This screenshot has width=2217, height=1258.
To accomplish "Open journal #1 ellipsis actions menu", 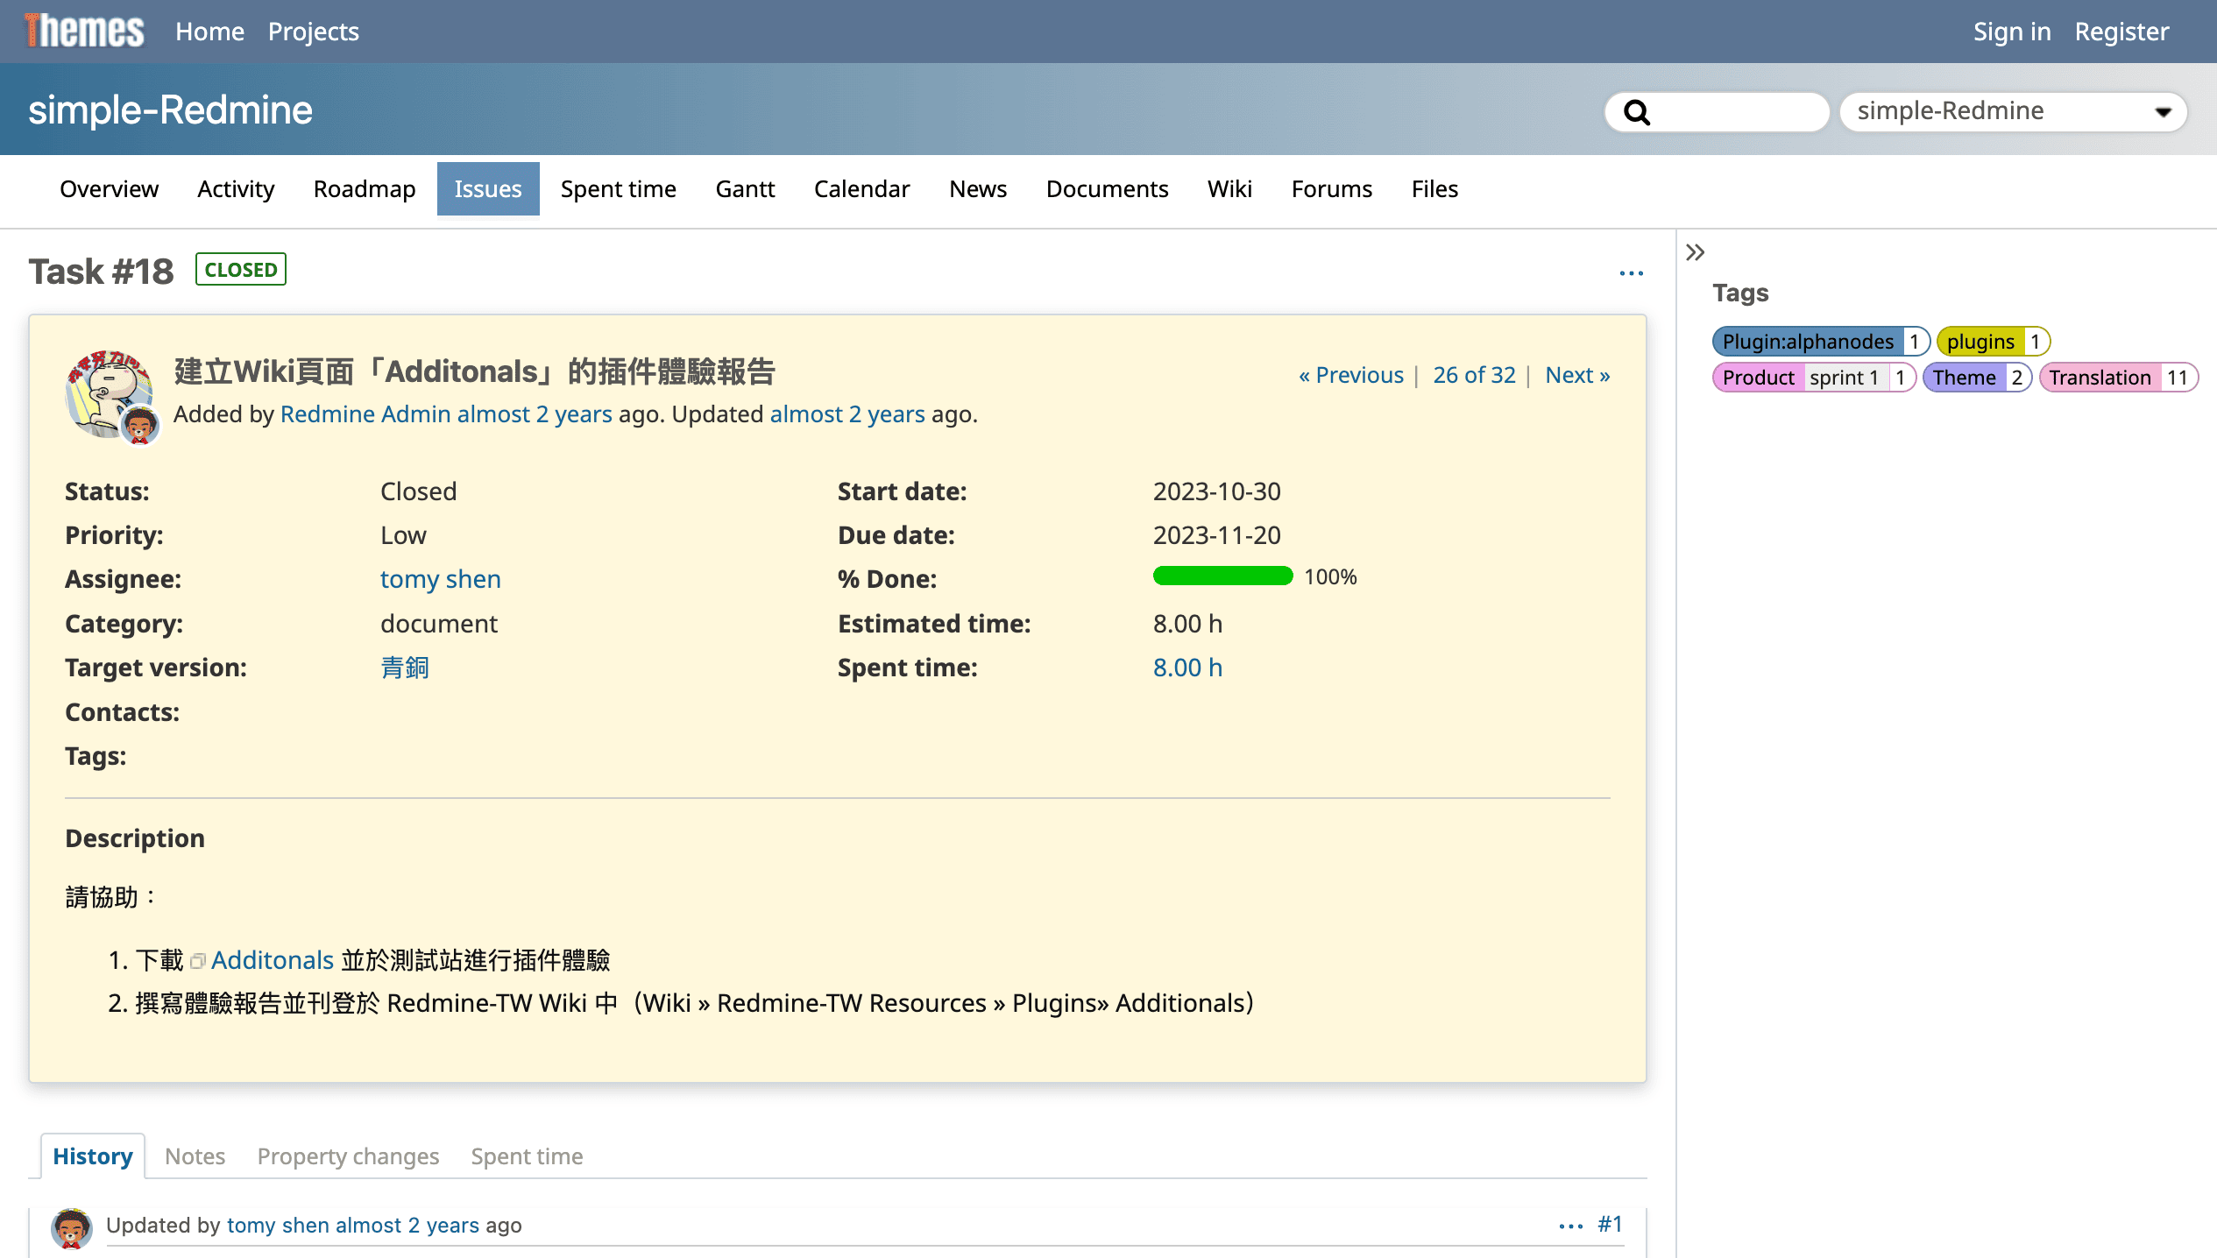I will [1570, 1226].
